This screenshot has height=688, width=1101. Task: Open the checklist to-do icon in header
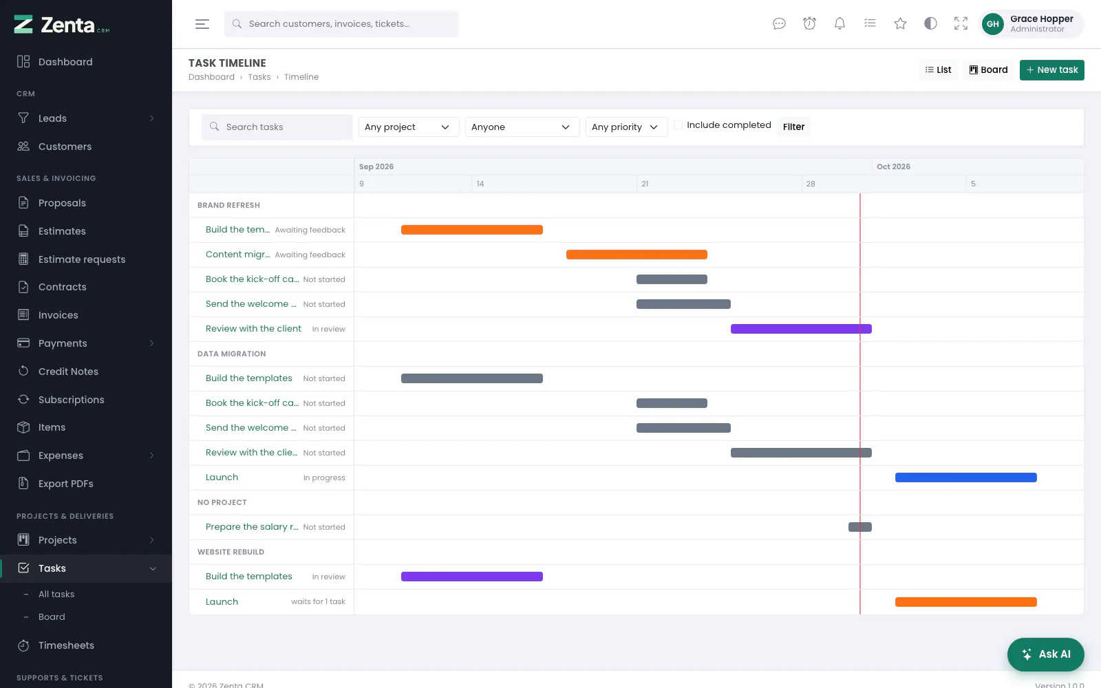coord(870,24)
